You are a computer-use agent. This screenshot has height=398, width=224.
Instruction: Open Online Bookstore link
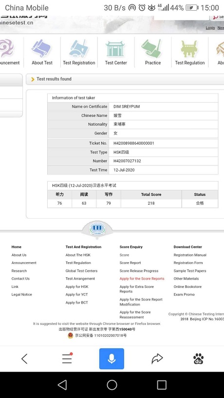pos(187,286)
